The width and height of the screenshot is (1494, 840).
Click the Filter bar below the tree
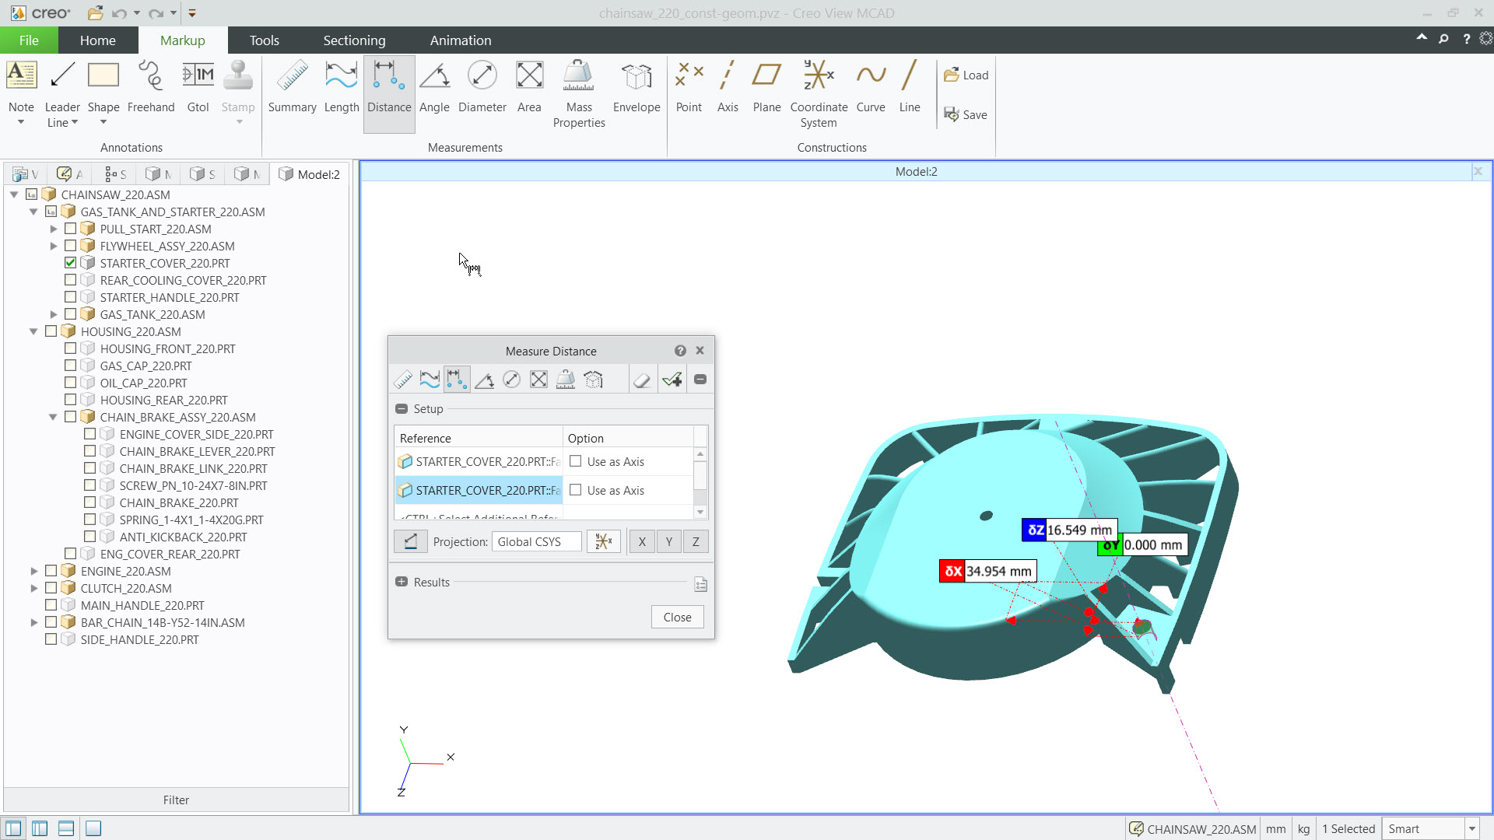[x=176, y=800]
